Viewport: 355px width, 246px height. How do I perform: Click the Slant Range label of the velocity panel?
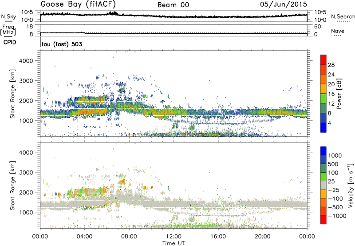point(12,185)
